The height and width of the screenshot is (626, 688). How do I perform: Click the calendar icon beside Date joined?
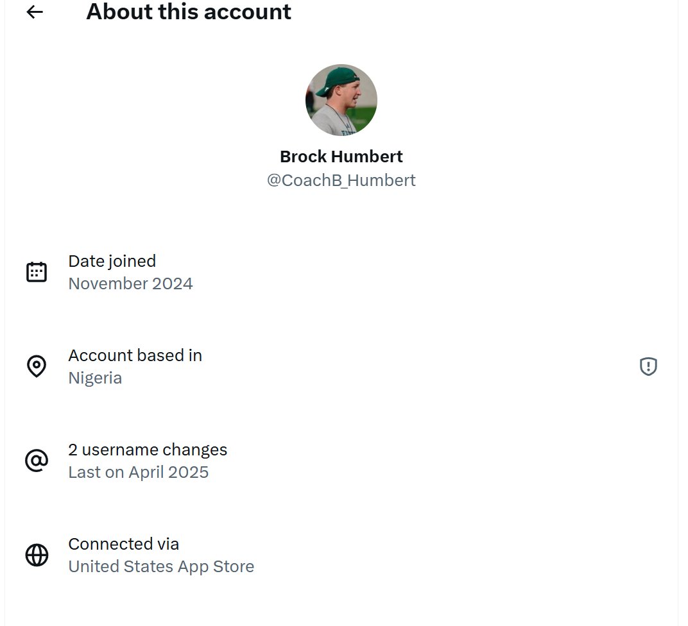point(37,272)
